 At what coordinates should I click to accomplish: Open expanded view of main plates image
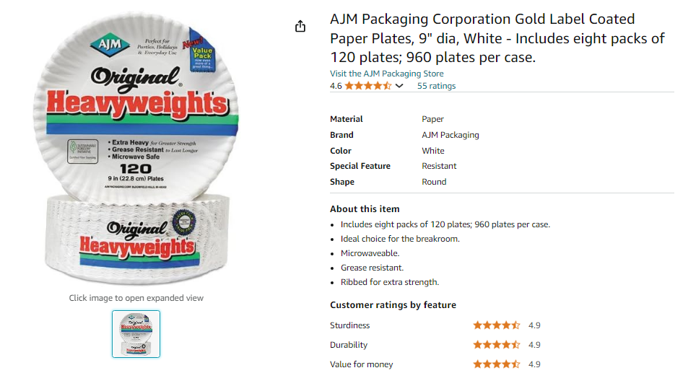[x=136, y=149]
